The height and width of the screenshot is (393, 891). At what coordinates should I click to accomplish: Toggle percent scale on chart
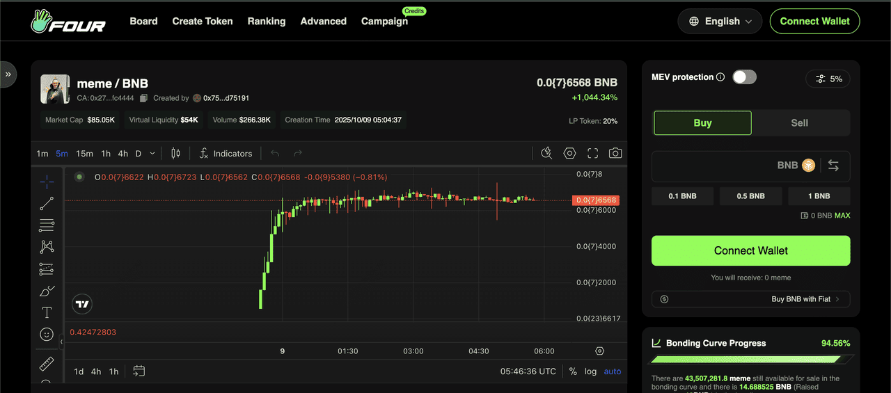click(x=573, y=371)
